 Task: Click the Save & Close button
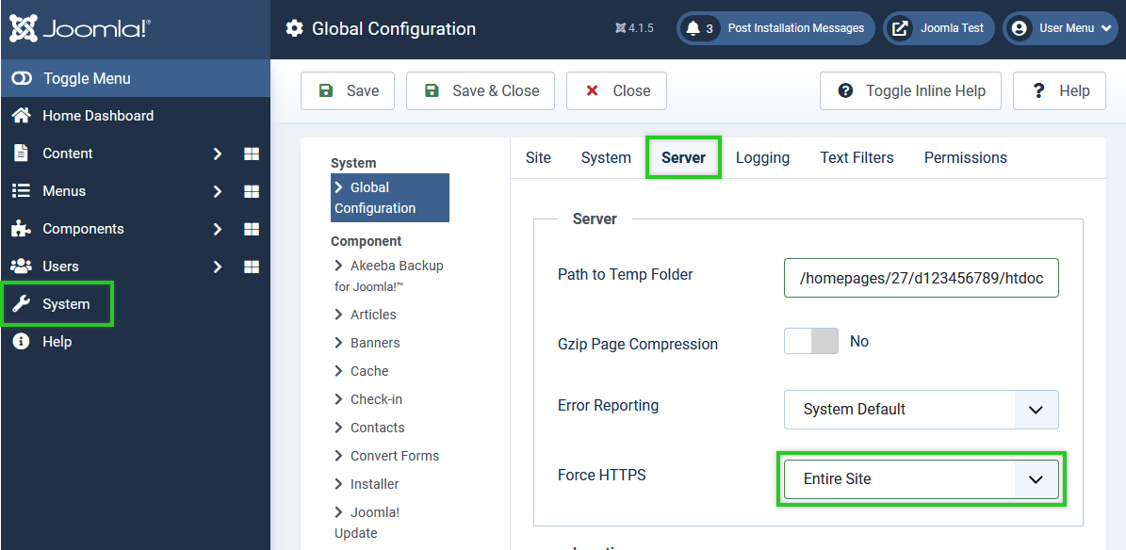pos(481,91)
